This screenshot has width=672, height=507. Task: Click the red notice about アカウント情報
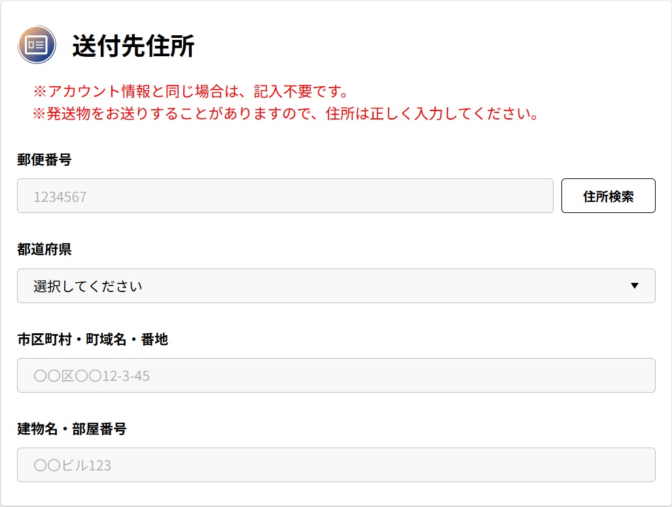tap(190, 91)
